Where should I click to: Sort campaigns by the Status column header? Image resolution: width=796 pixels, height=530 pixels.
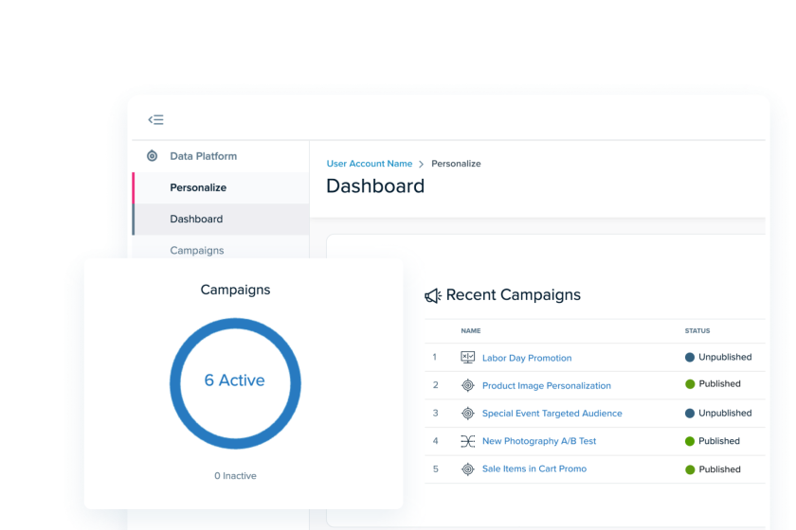click(697, 331)
